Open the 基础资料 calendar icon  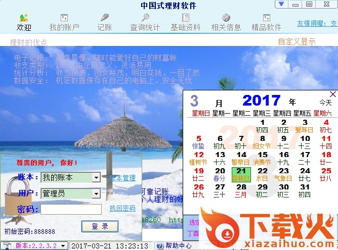185,18
